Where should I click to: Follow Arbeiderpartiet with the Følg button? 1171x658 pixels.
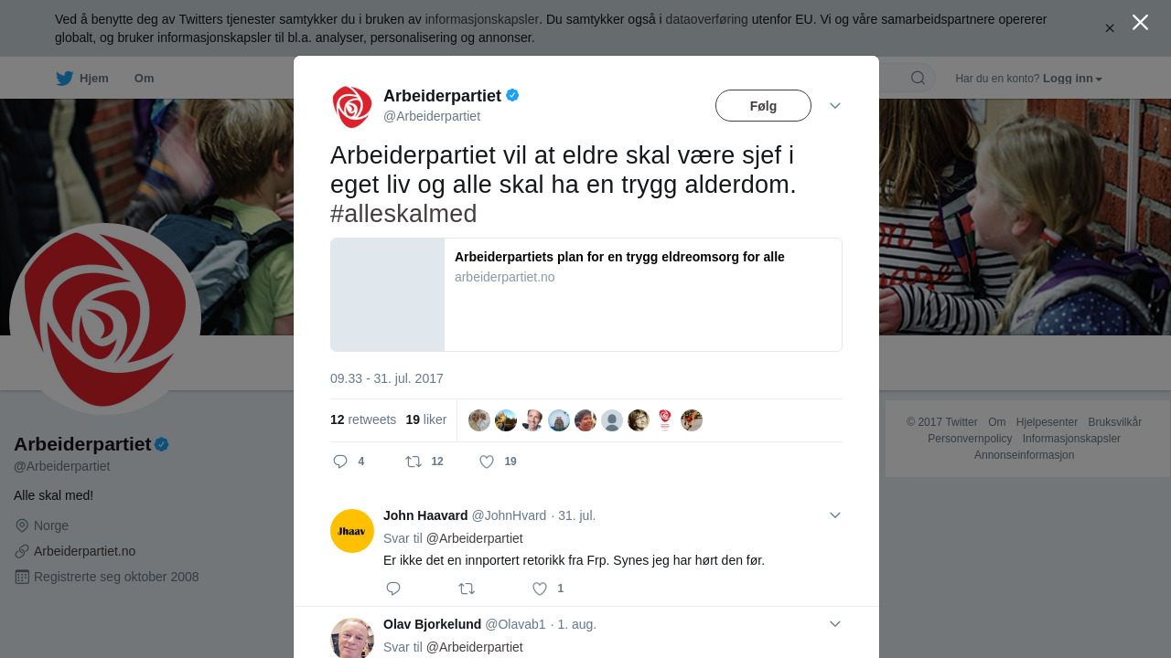(x=763, y=106)
